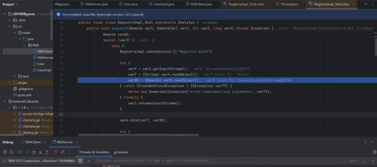Stop the running debug session
The height and width of the screenshot is (167, 377).
(11, 152)
